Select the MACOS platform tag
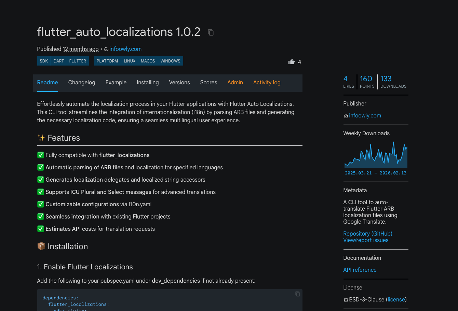This screenshot has height=311, width=458. coord(148,61)
